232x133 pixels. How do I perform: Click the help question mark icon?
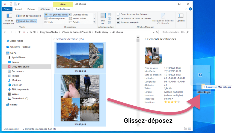coord(190,9)
